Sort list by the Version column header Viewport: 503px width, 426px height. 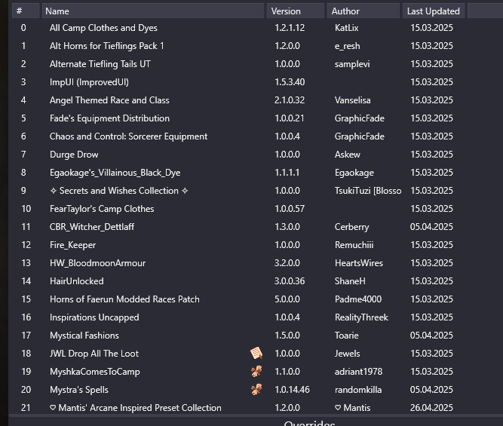296,11
